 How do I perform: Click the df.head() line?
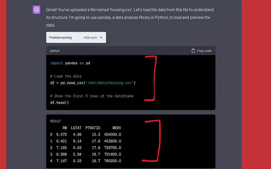(60, 103)
